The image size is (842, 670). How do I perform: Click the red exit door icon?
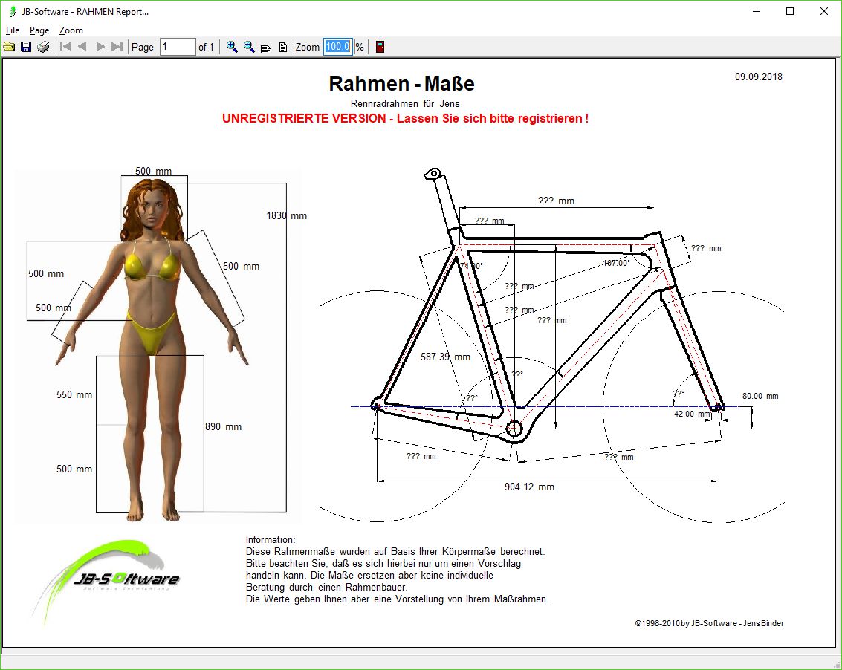(380, 47)
